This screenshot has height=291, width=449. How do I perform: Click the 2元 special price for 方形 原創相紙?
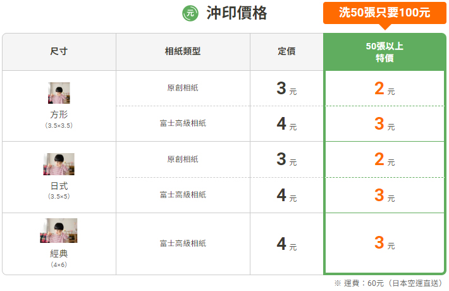(384, 88)
